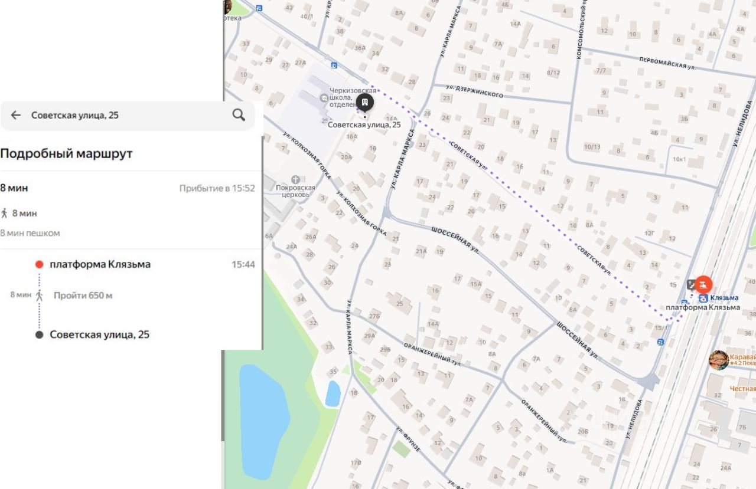Click the Черкизовская школа map icon
The width and height of the screenshot is (756, 489).
[323, 97]
